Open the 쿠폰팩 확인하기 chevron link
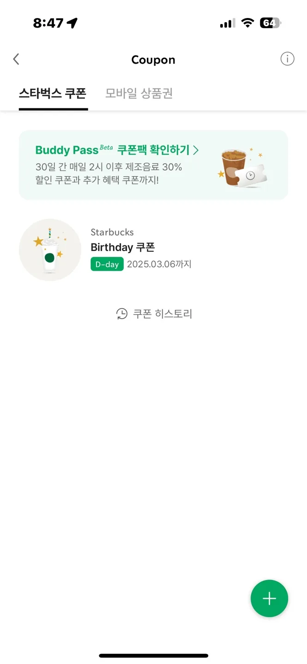Viewport: 307px width, 664px height. (158, 150)
